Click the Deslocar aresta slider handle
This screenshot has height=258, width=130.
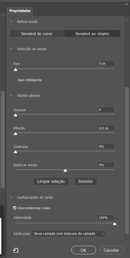(65, 171)
